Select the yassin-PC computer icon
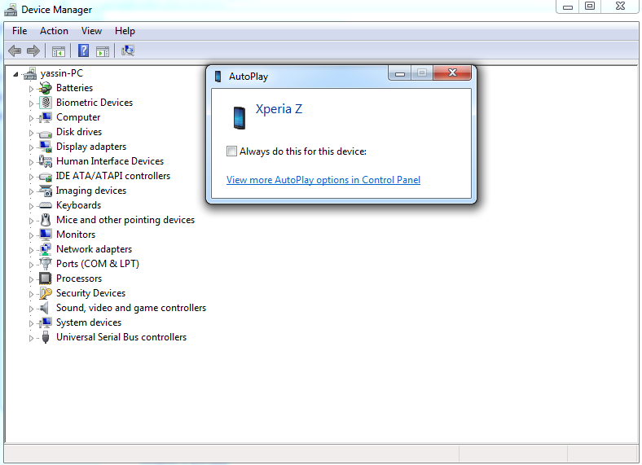The height and width of the screenshot is (465, 642). [x=30, y=73]
